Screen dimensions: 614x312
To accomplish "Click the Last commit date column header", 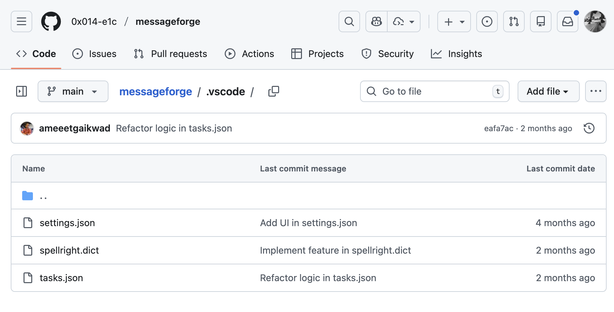I will [x=561, y=168].
